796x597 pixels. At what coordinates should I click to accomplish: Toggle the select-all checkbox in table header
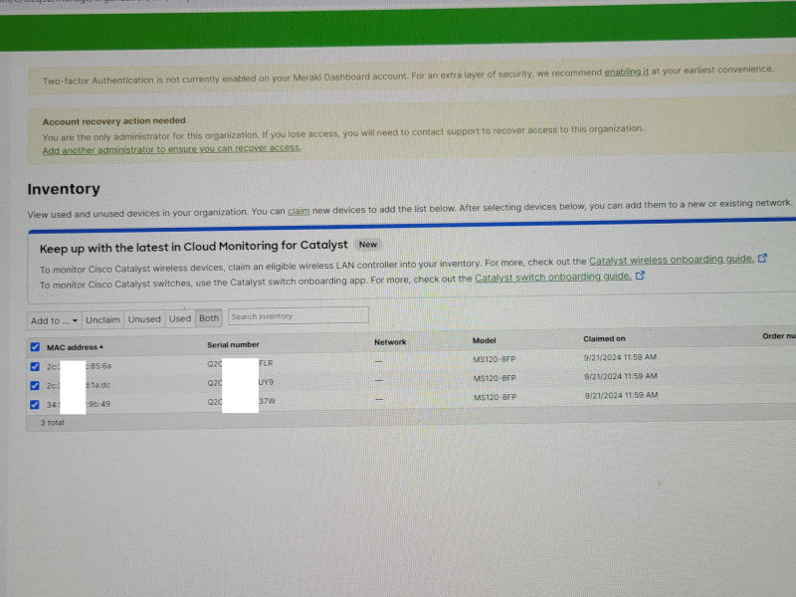35,346
